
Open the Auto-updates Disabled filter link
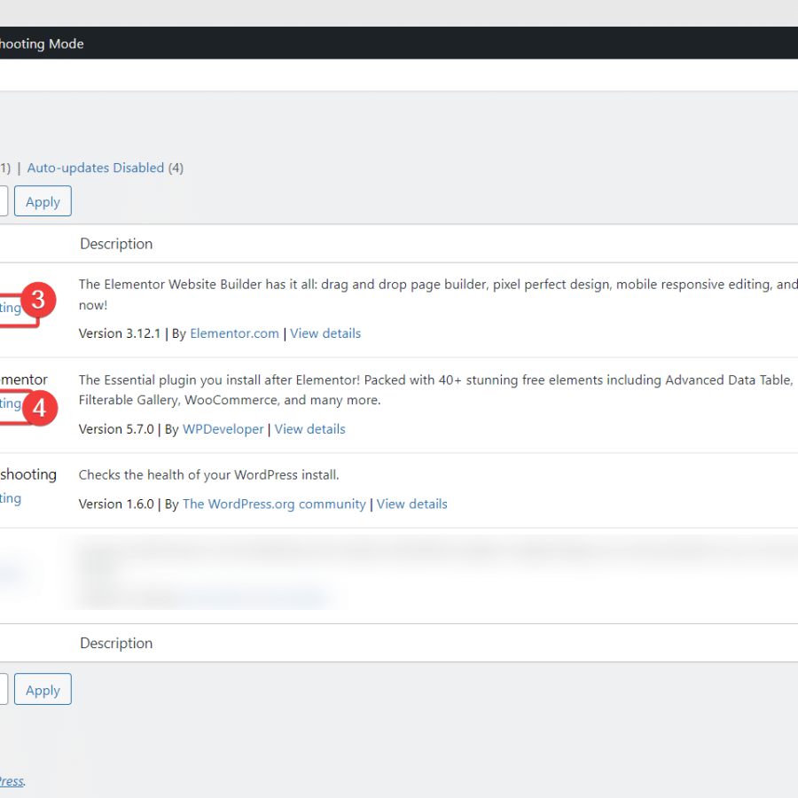coord(96,168)
